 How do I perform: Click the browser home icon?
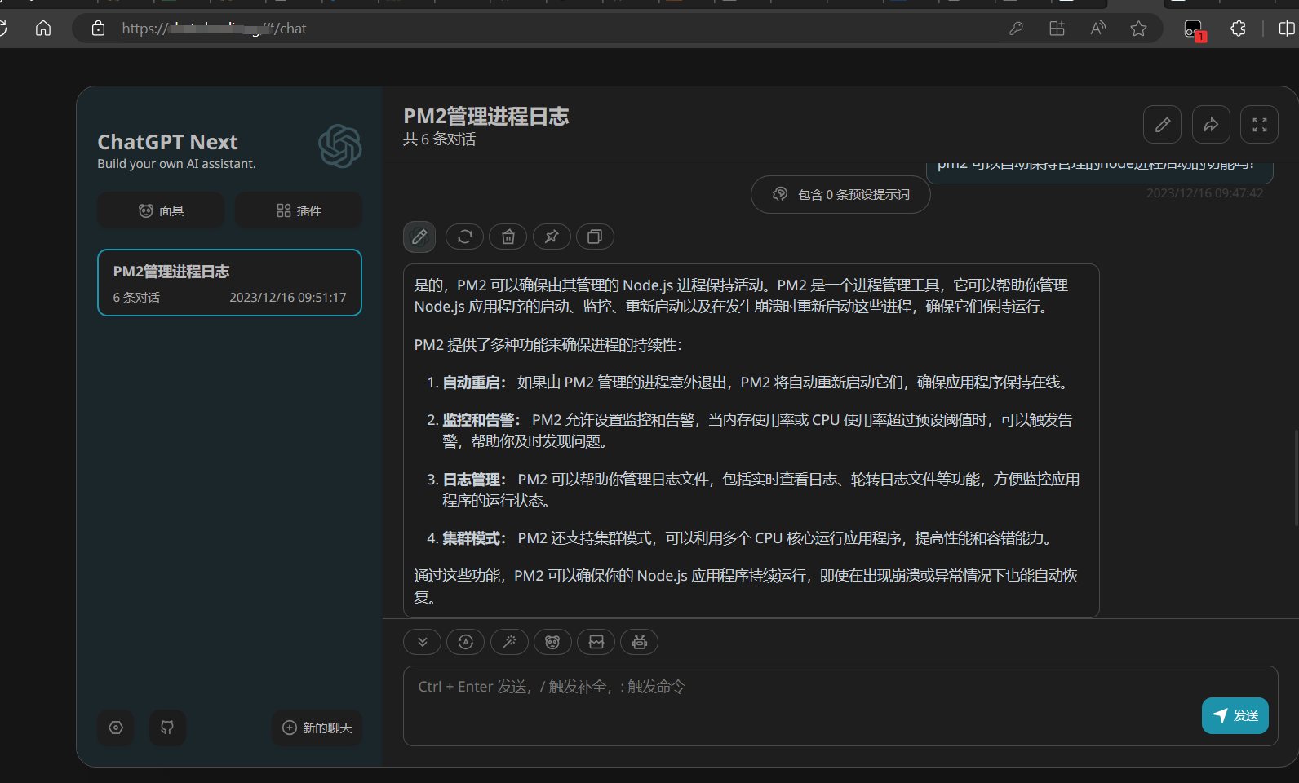coord(43,29)
